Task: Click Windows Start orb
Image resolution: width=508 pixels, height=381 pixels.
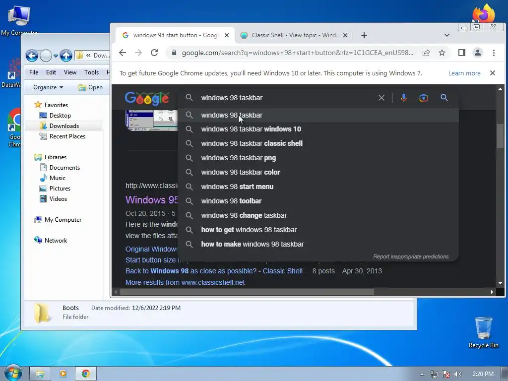Action: pyautogui.click(x=13, y=373)
